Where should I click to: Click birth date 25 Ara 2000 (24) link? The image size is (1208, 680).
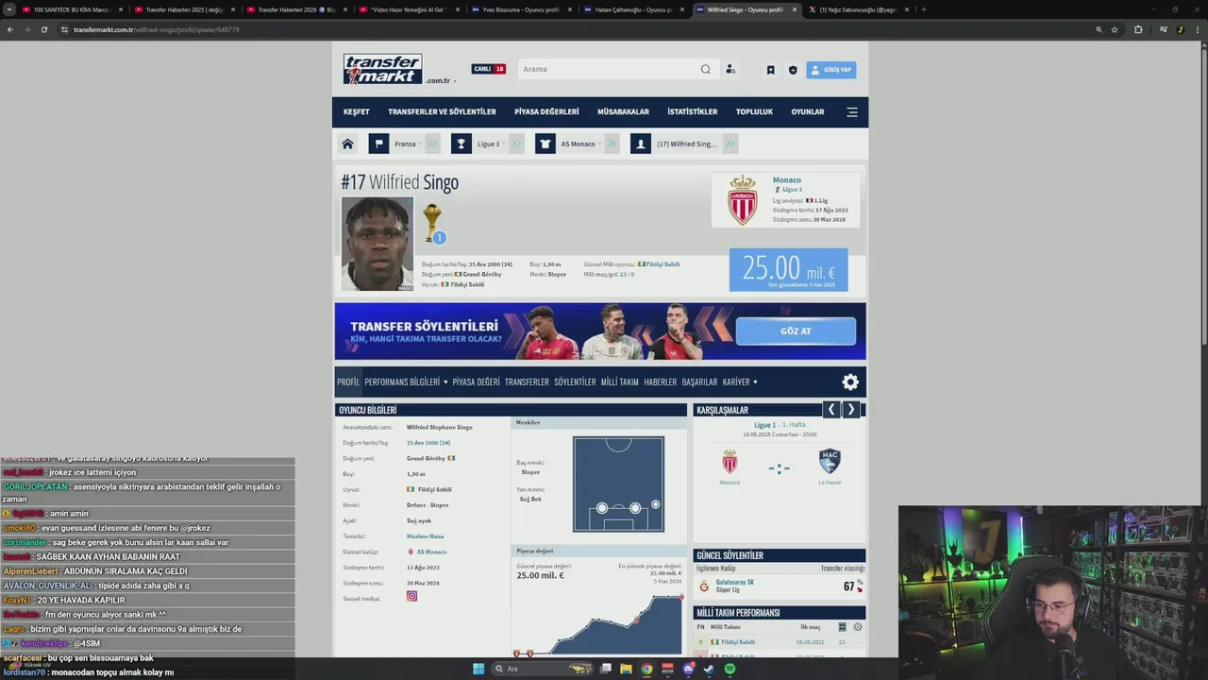coord(428,442)
